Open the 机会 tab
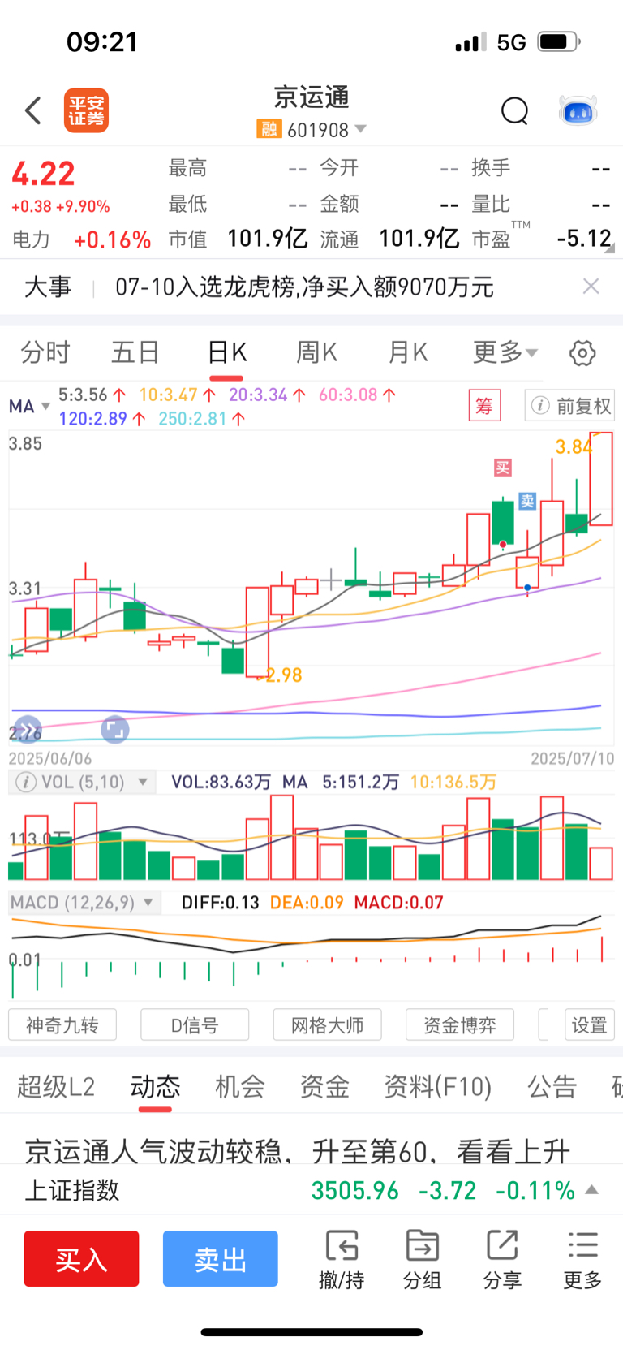623x1350 pixels. coord(239,1086)
